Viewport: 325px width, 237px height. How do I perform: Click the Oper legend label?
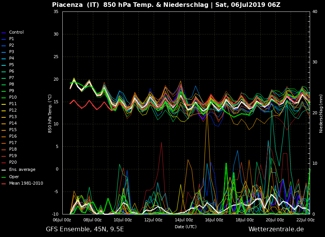point(14,177)
